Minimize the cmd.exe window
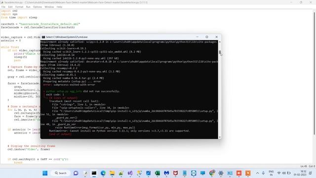 pos(197,37)
